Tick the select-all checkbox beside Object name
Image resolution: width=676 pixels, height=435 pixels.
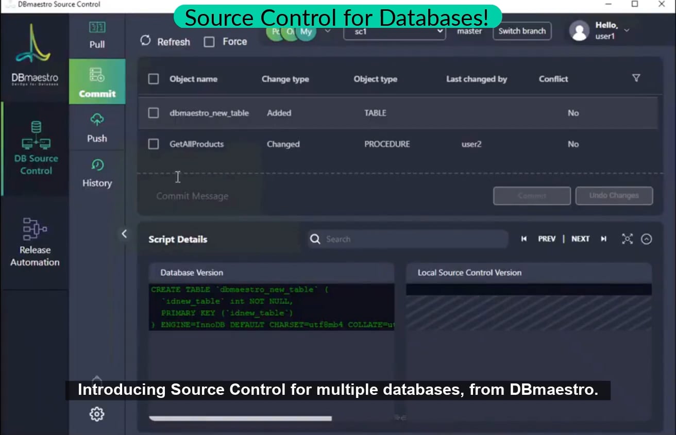pos(154,79)
